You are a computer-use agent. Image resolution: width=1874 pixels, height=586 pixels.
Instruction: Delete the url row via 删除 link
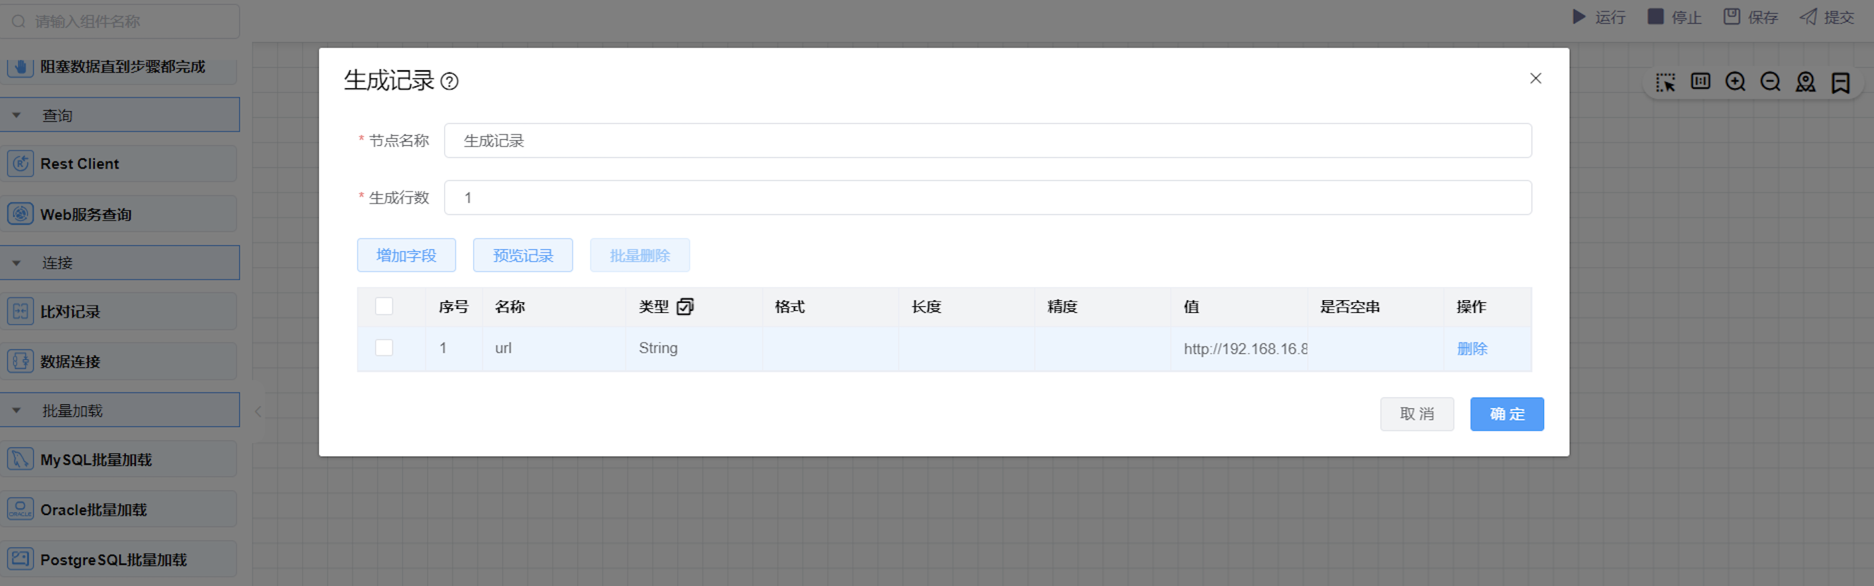[1472, 349]
